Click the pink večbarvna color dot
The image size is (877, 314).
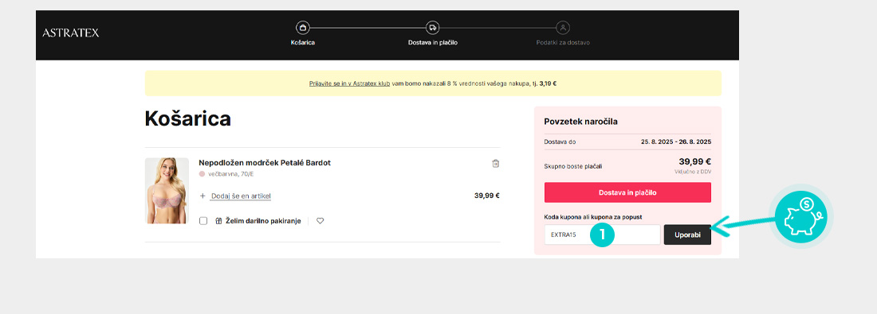click(202, 174)
